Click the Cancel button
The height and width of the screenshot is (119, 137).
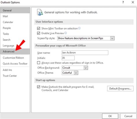point(128,116)
